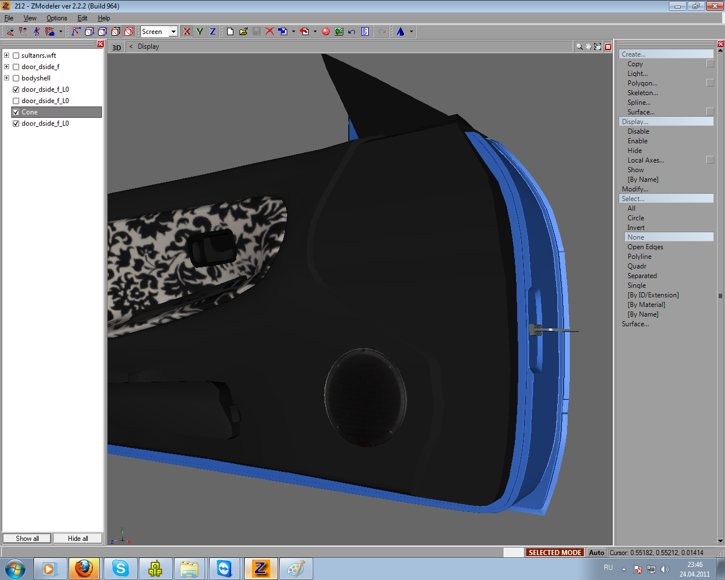The image size is (725, 580).
Task: Collapse the Create... command group
Action: [666, 54]
